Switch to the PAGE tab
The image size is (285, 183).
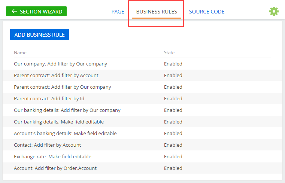118,12
